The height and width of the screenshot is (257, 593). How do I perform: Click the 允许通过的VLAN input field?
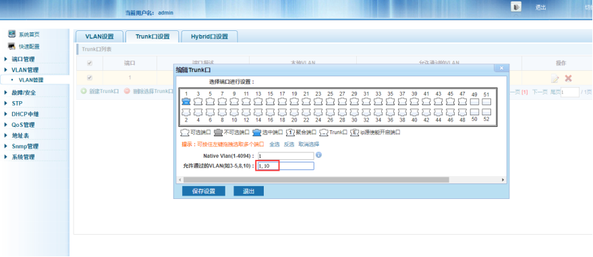point(285,166)
